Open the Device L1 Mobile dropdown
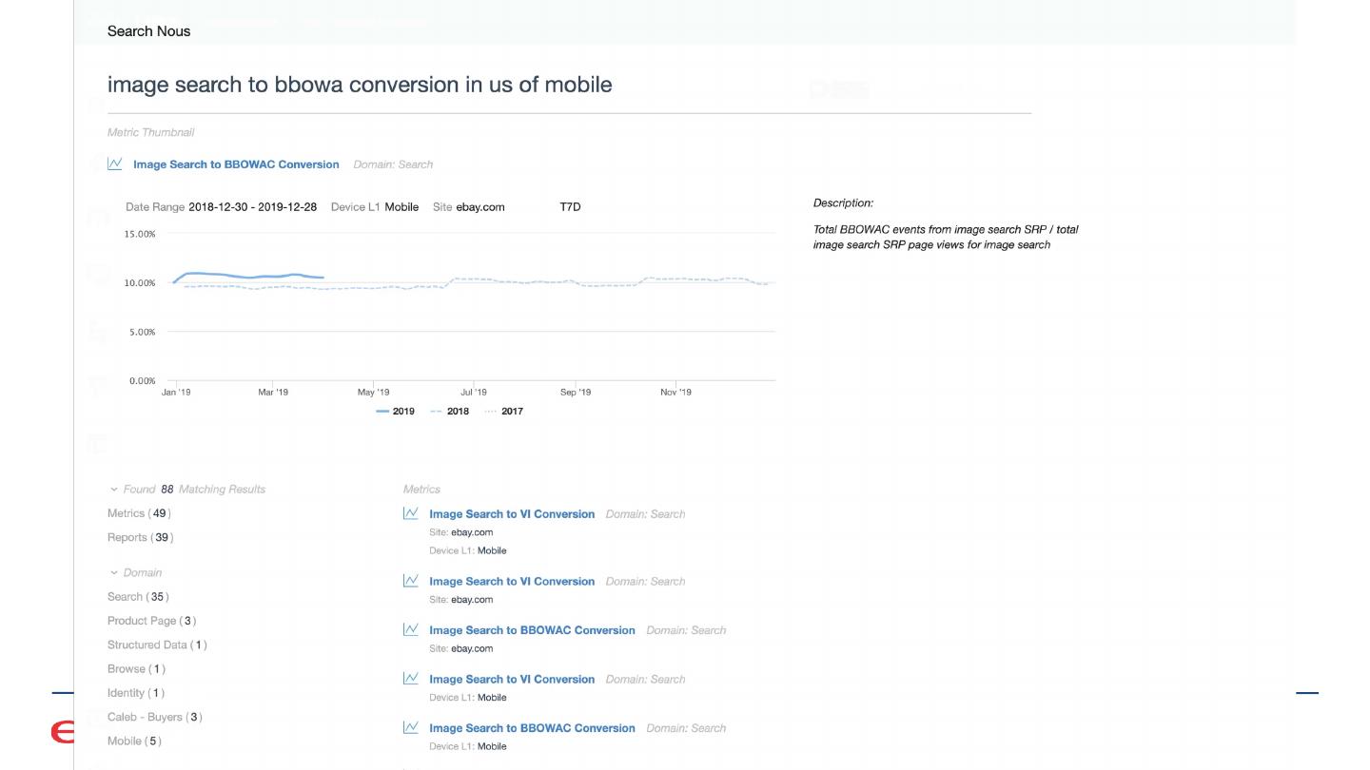Screen dimensions: 1370x770 tap(401, 207)
